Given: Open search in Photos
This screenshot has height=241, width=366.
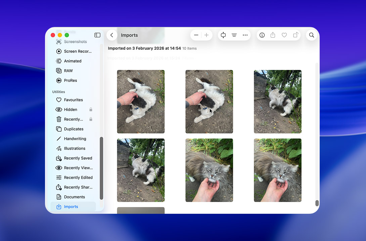Looking at the screenshot, I should (x=312, y=35).
